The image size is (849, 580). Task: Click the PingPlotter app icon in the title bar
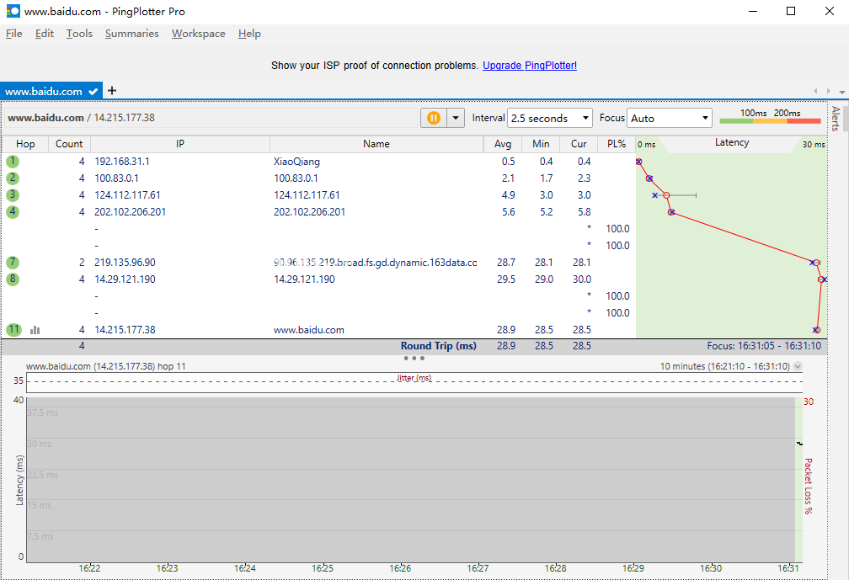click(13, 11)
